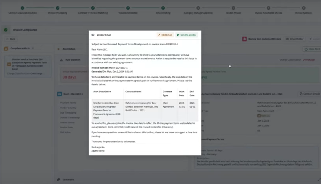Click the red '30 days' payment term value
The image size is (321, 184).
(x=69, y=77)
